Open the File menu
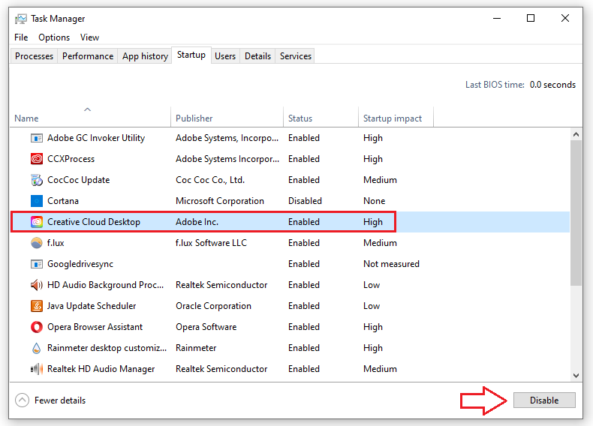The width and height of the screenshot is (593, 426). click(21, 37)
